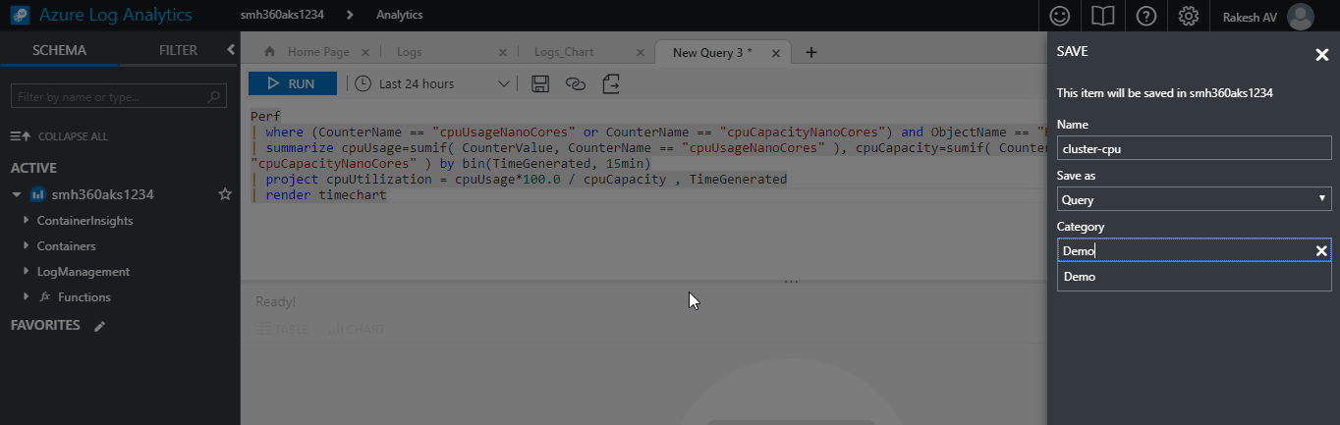Switch results to CHART view
The width and height of the screenshot is (1340, 425).
pyautogui.click(x=357, y=330)
